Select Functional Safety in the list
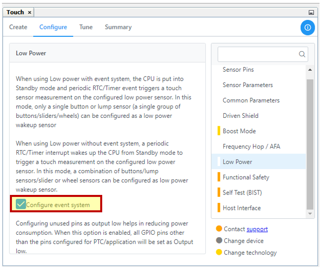 tap(246, 178)
